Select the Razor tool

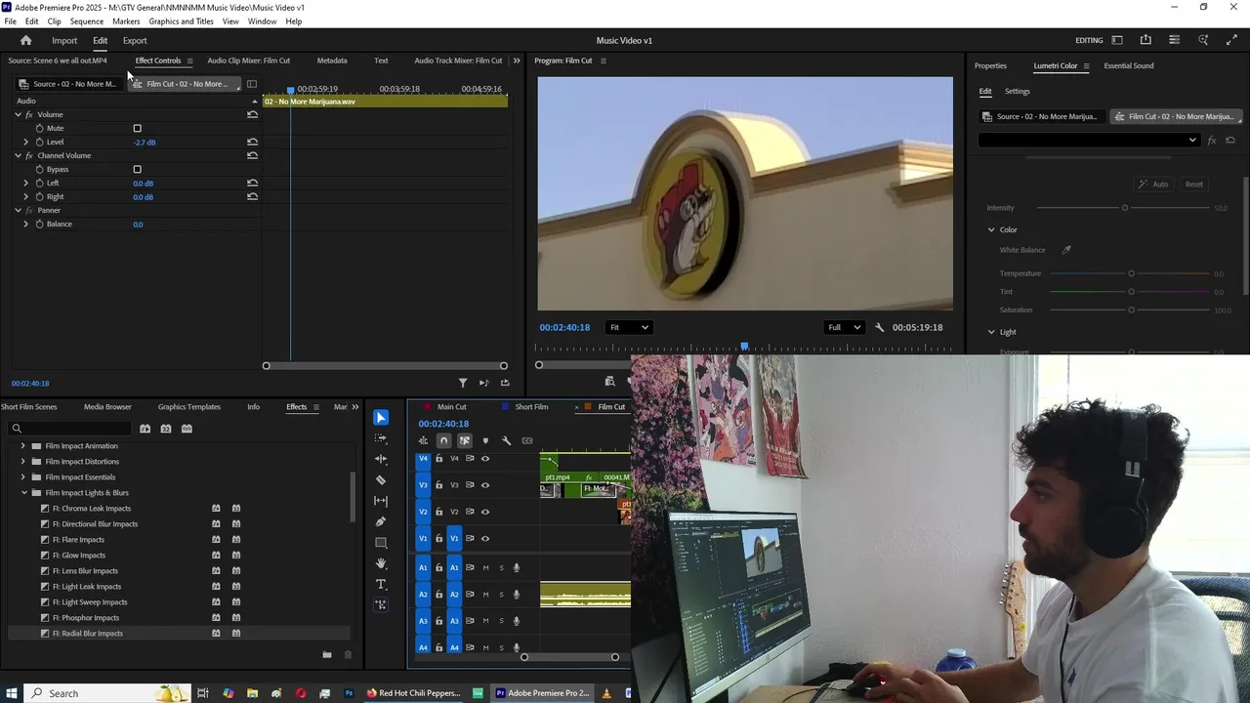click(381, 480)
